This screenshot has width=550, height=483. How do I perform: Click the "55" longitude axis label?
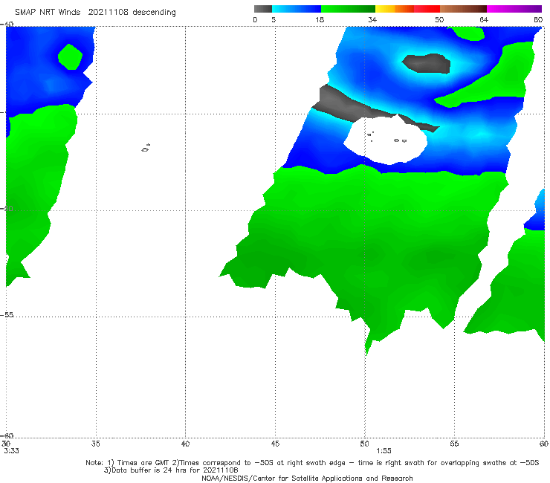[454, 444]
